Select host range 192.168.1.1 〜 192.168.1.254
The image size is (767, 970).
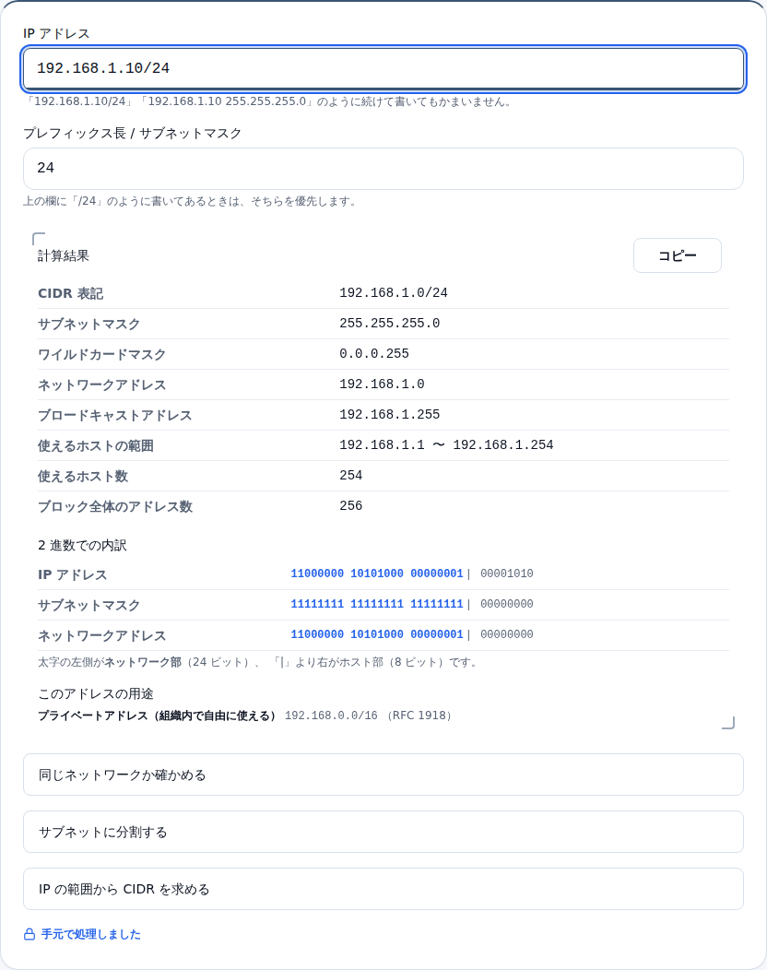tap(446, 444)
